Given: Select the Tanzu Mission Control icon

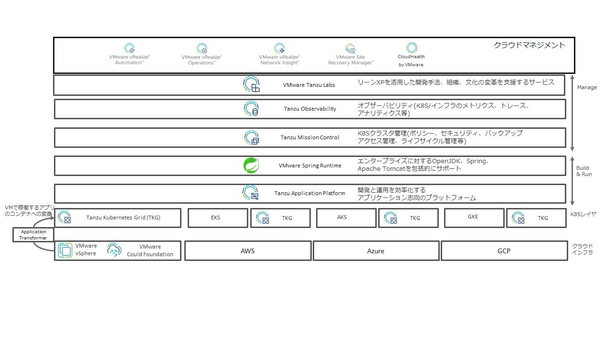Looking at the screenshot, I should coord(251,137).
